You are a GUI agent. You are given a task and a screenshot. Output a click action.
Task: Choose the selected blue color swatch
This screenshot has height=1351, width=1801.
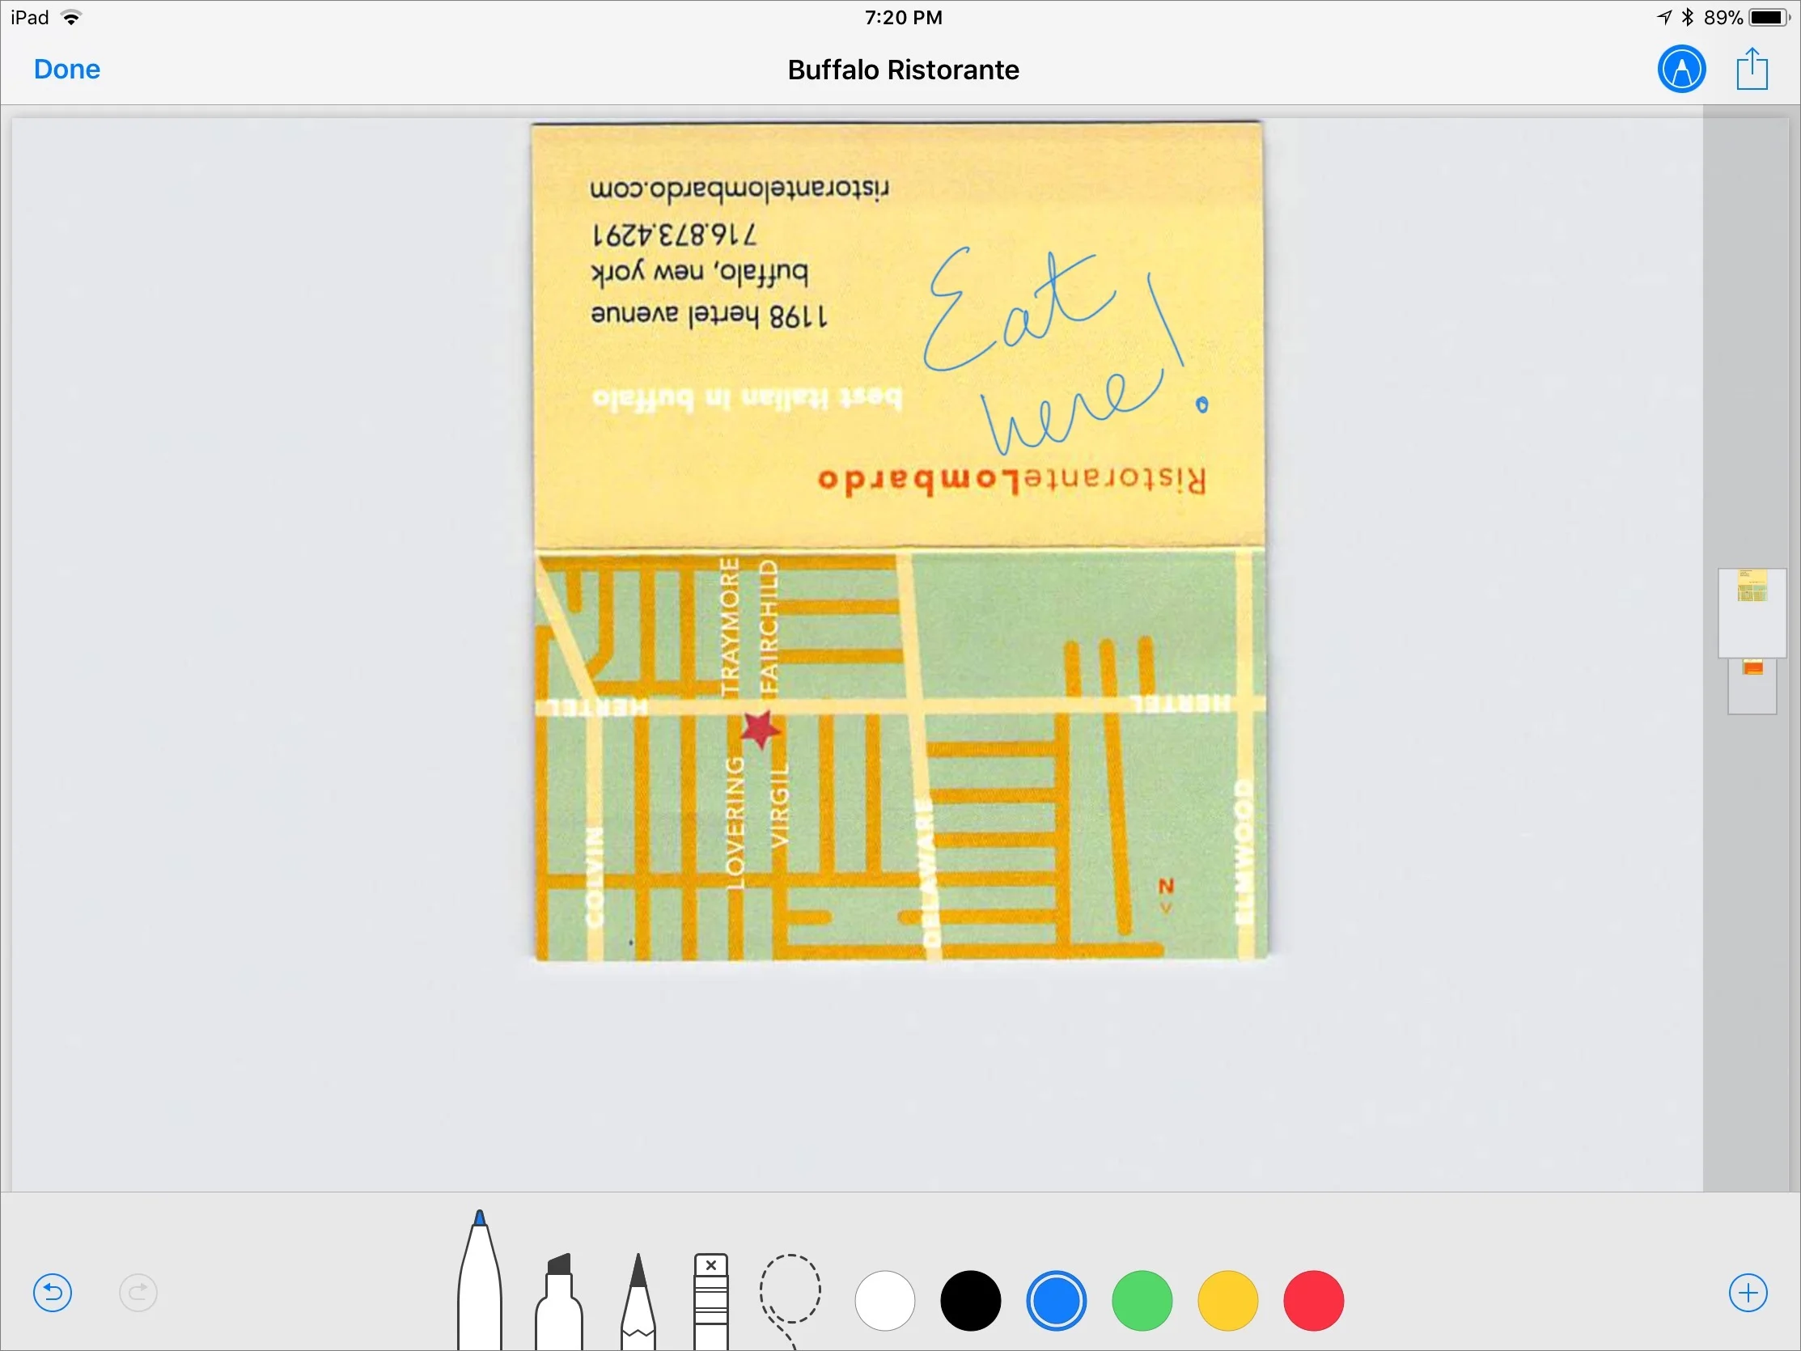point(1056,1301)
